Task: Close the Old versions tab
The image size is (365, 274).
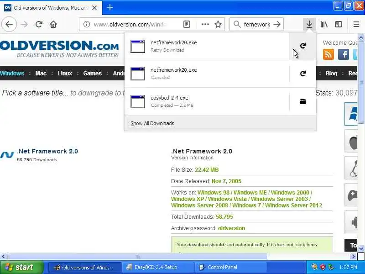Action: (x=94, y=8)
